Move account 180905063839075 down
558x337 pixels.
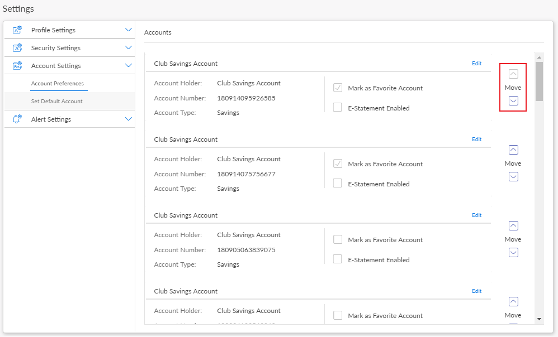513,253
